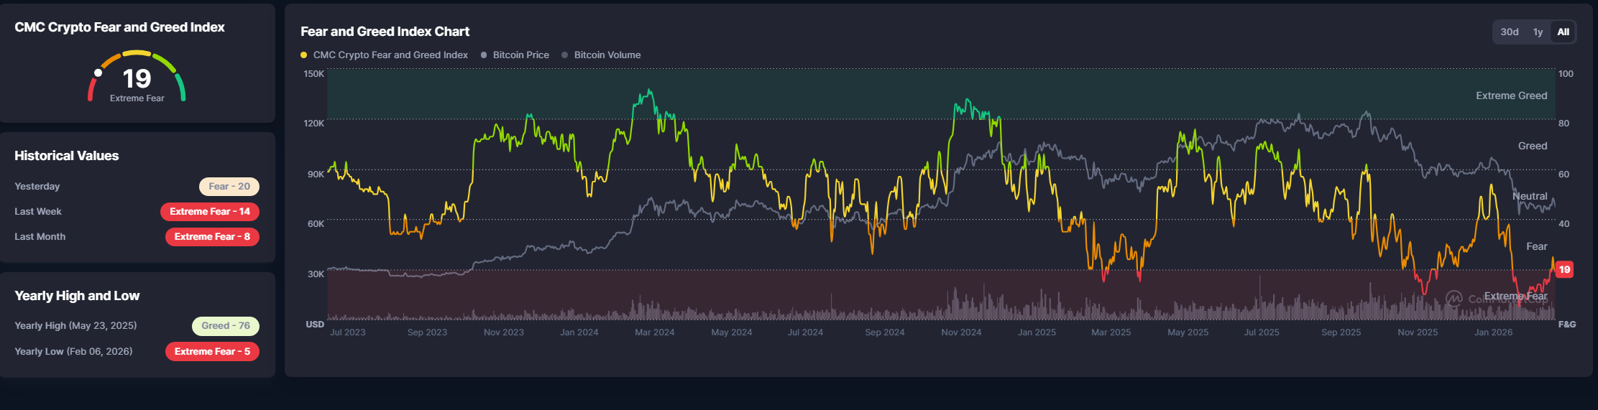
Task: Toggle the yellow Fear and Greed Index legend dot
Action: pyautogui.click(x=304, y=55)
